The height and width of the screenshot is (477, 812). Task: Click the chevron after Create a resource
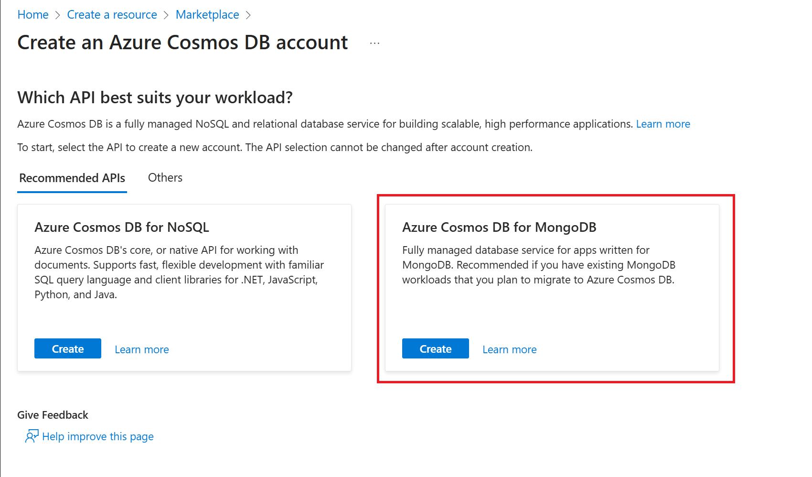[x=167, y=14]
